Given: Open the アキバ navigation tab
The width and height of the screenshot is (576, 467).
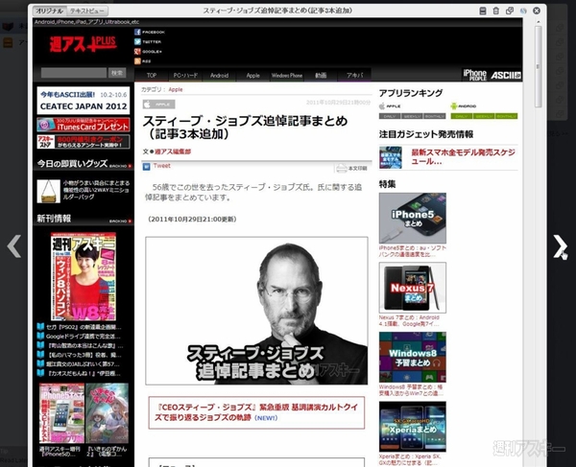Looking at the screenshot, I should click(x=354, y=75).
